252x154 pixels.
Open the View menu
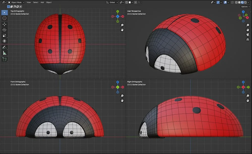pyautogui.click(x=28, y=2)
